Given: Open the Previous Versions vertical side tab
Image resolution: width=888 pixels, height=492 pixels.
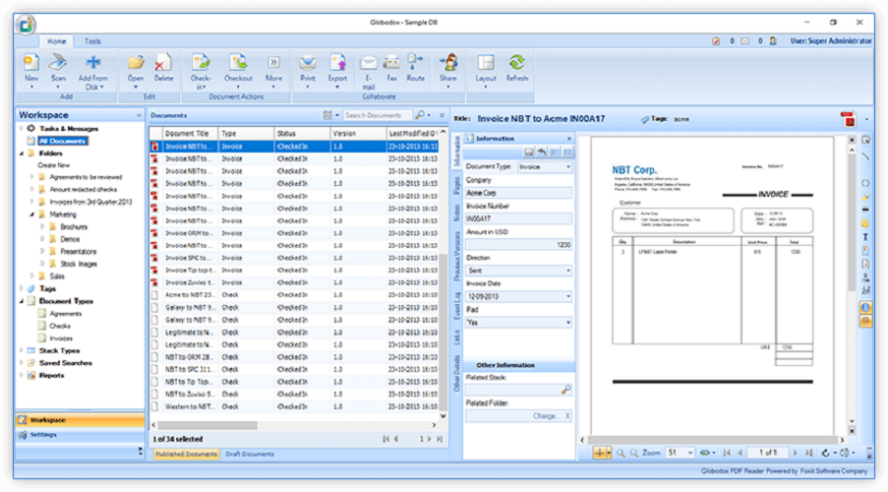Looking at the screenshot, I should coord(457,256).
